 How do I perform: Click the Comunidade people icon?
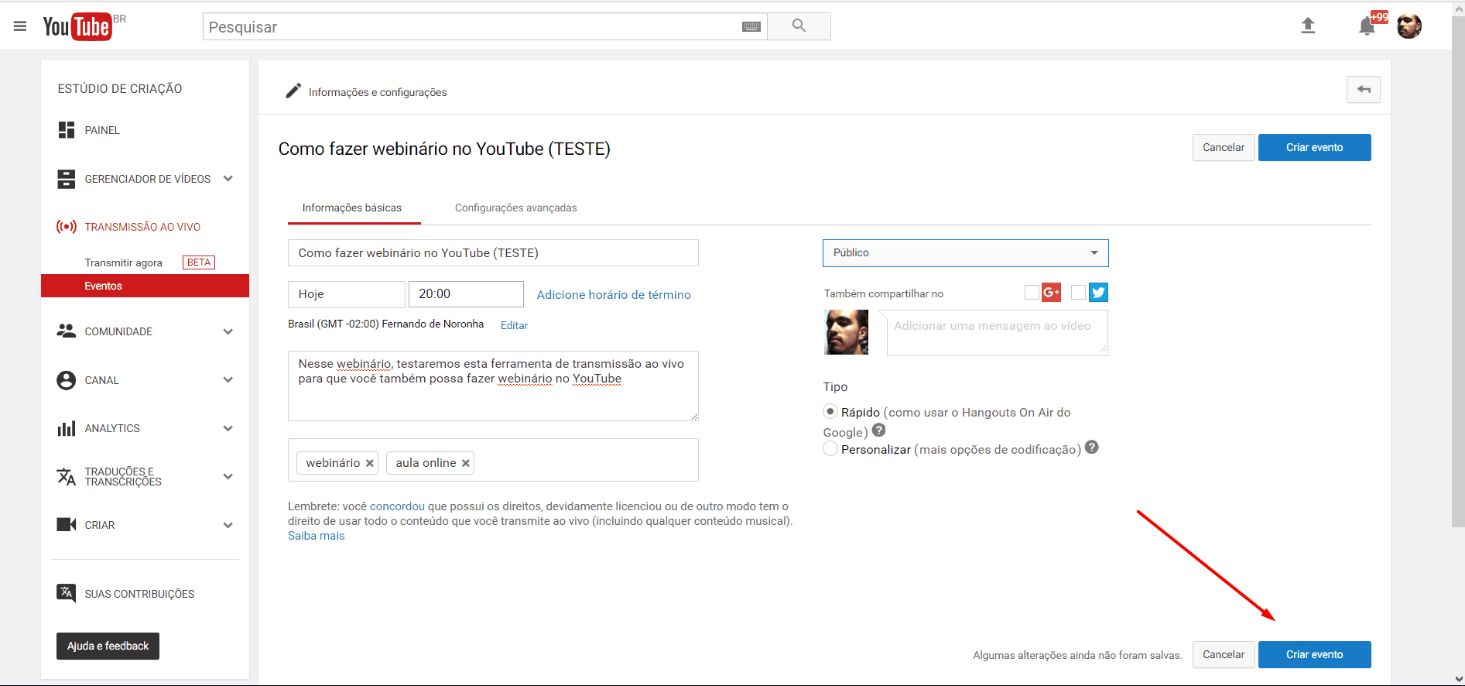coord(67,331)
